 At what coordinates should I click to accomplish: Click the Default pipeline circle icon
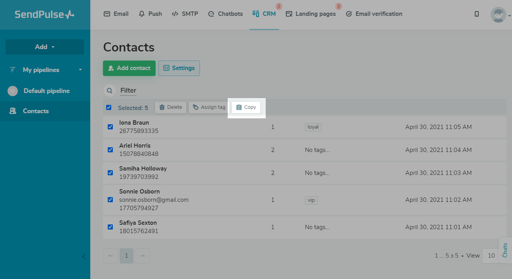pos(13,91)
